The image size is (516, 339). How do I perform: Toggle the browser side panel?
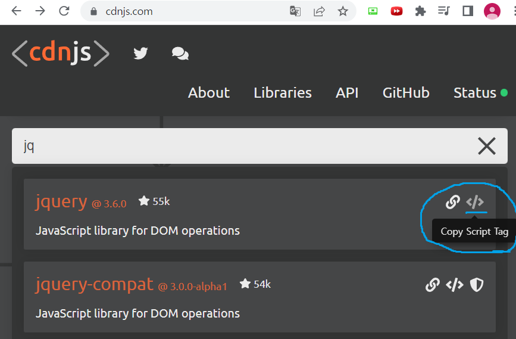468,11
